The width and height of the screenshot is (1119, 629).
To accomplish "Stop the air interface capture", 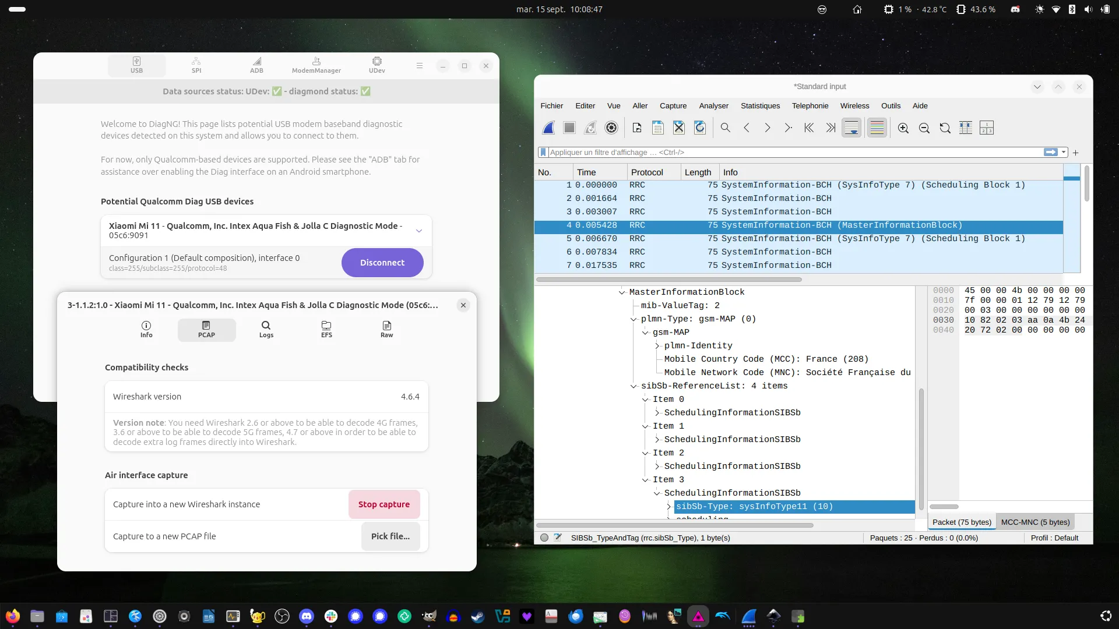I will coord(384,504).
